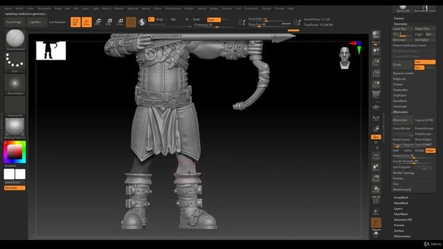The width and height of the screenshot is (443, 249).
Task: Toggle the Mrgb button
Action: [160, 19]
